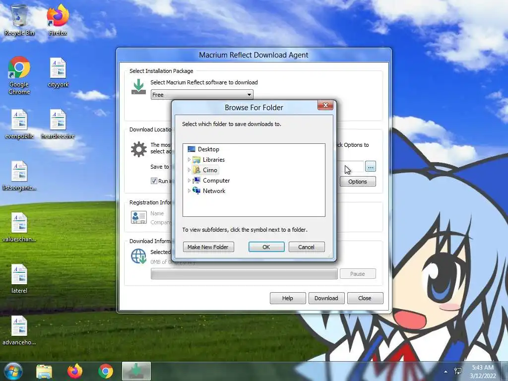Select the heardreceive desktop file
Screen dimensions: 508x381
coord(58,125)
